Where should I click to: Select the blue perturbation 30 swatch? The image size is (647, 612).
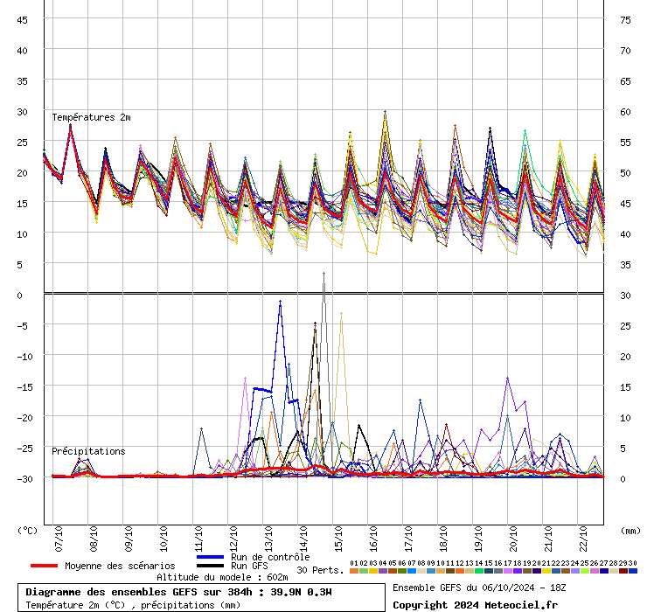632,571
